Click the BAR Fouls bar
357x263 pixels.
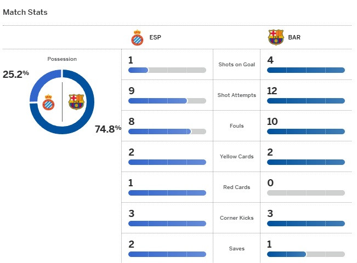(306, 131)
